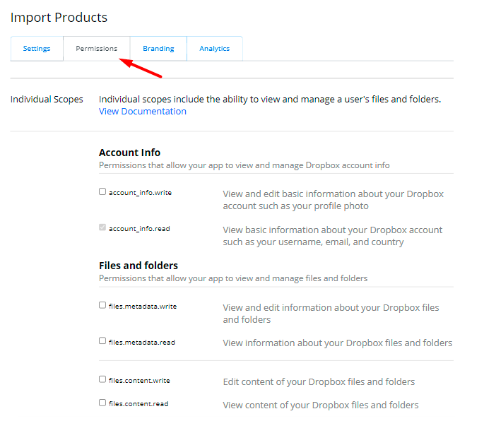Open the View Documentation link
484x421 pixels.
tap(143, 112)
